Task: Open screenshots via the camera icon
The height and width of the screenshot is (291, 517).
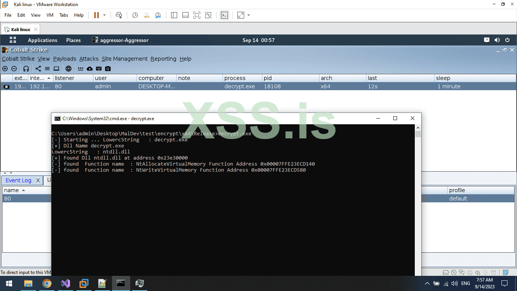Action: pyautogui.click(x=108, y=69)
